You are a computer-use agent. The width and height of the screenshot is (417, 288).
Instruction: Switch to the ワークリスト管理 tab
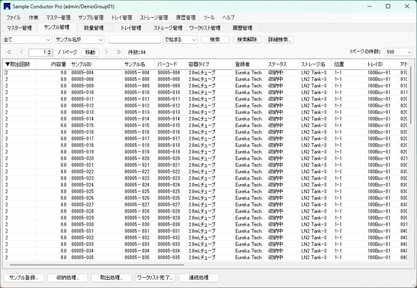coord(205,28)
